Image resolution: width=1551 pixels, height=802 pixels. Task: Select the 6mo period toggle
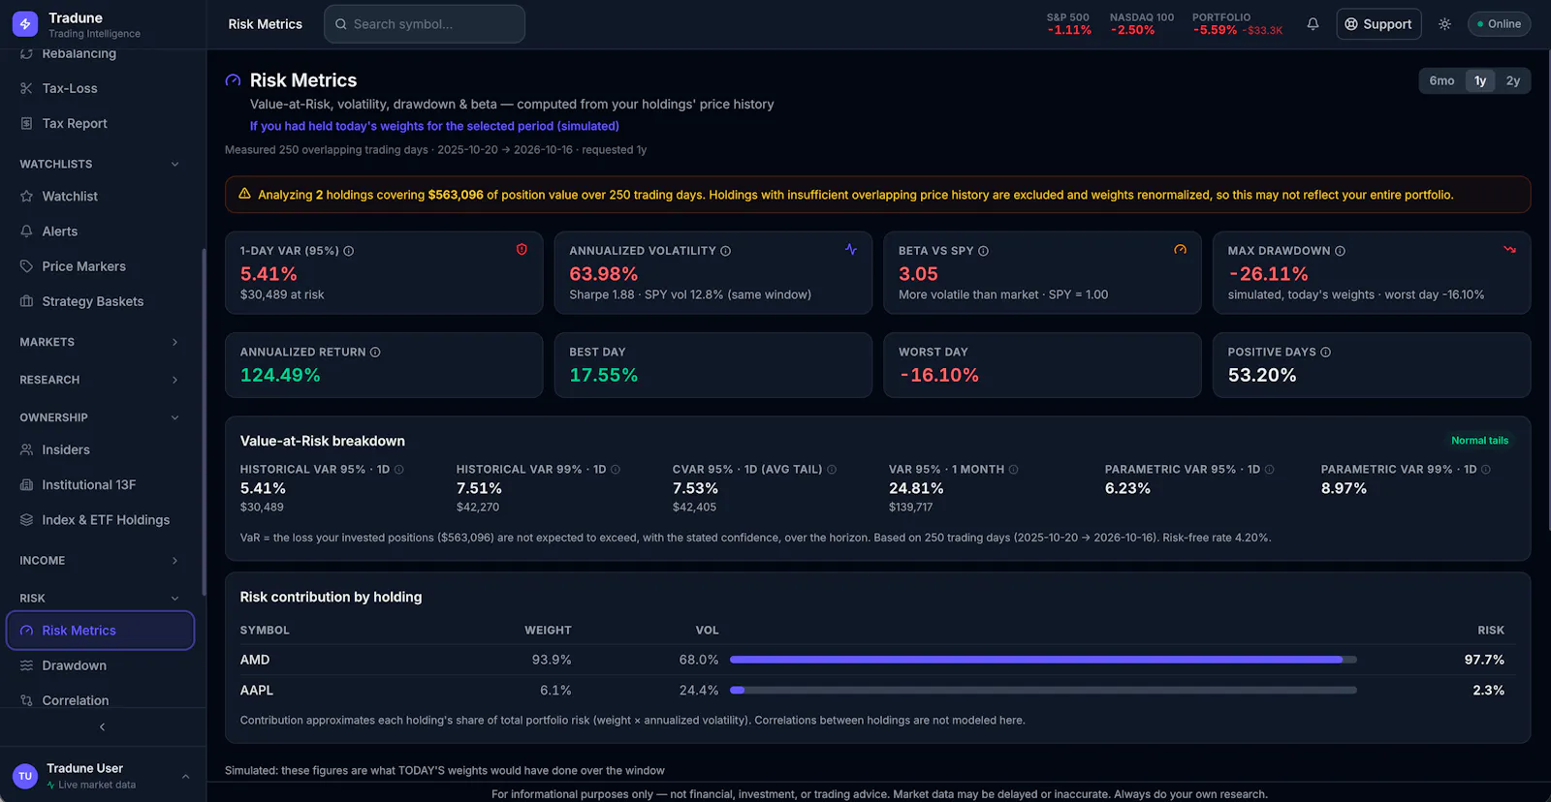point(1441,81)
